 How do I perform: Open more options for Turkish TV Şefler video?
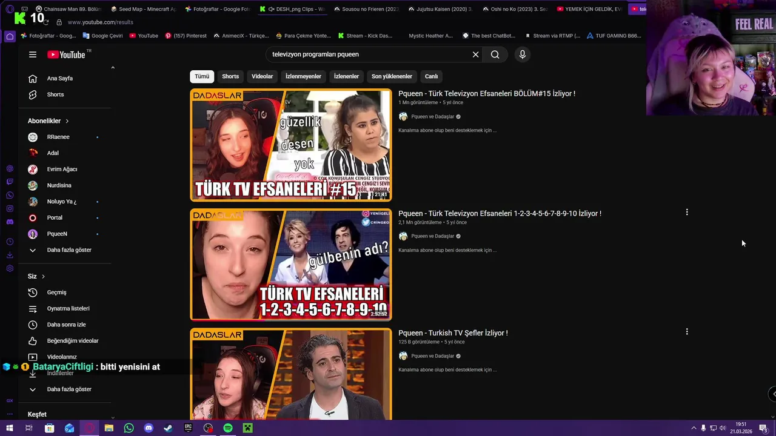687,332
